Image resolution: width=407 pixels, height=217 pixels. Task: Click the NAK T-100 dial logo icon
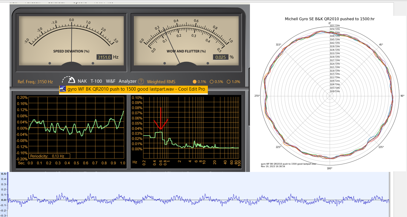(69, 80)
